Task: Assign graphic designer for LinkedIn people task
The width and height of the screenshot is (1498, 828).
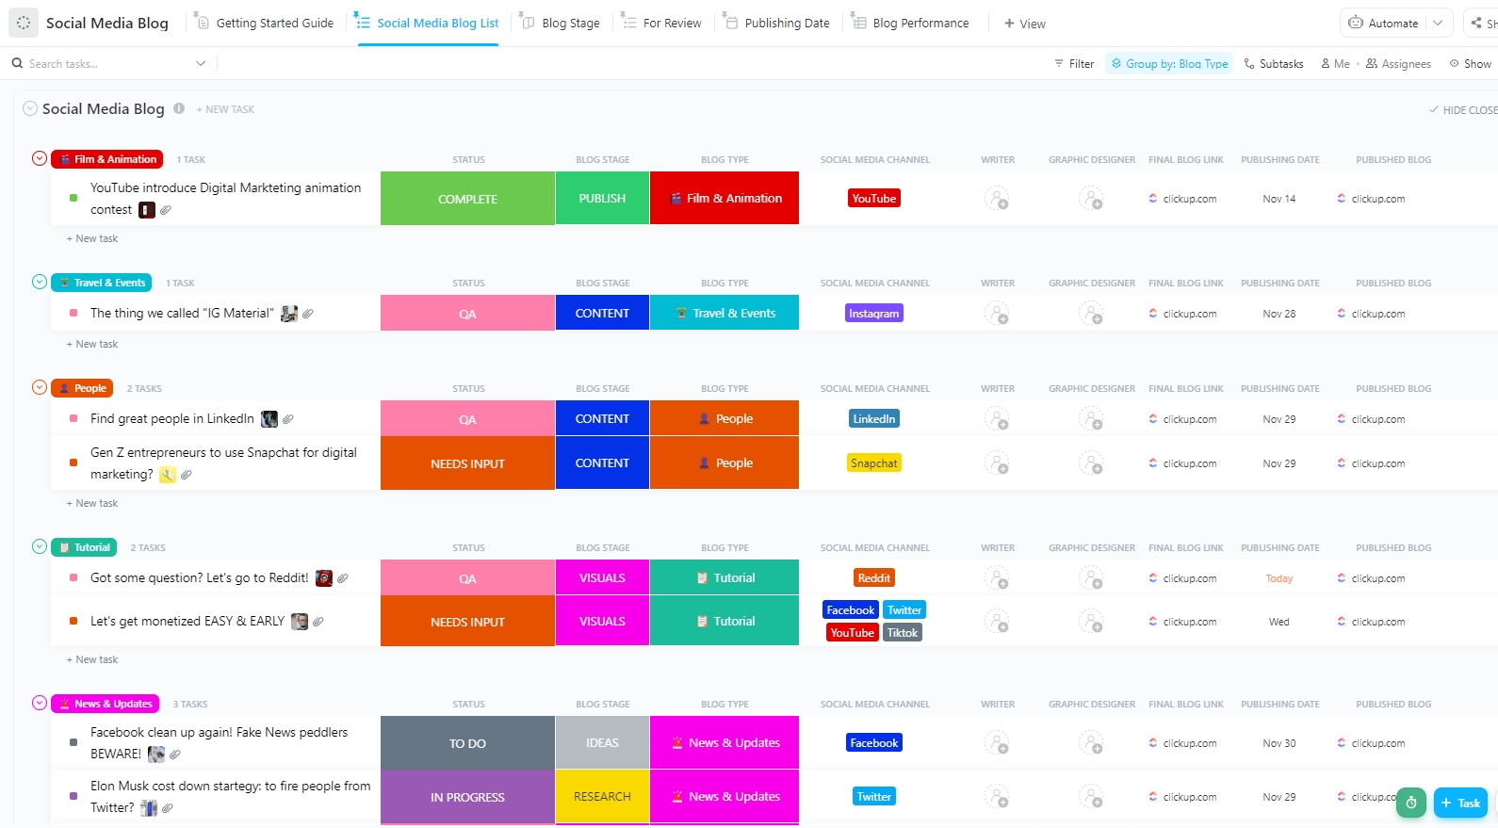Action: [x=1091, y=419]
